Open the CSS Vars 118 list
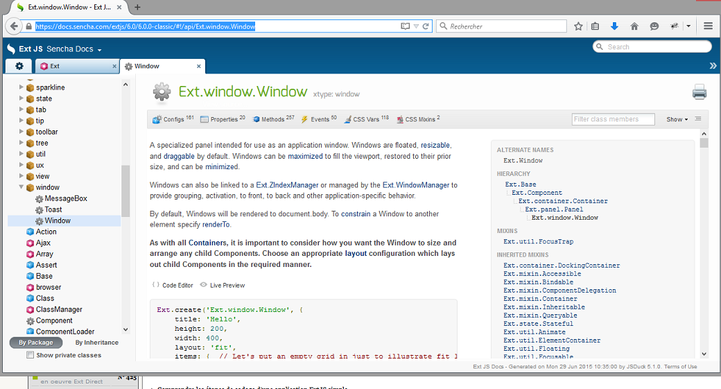 pos(367,119)
